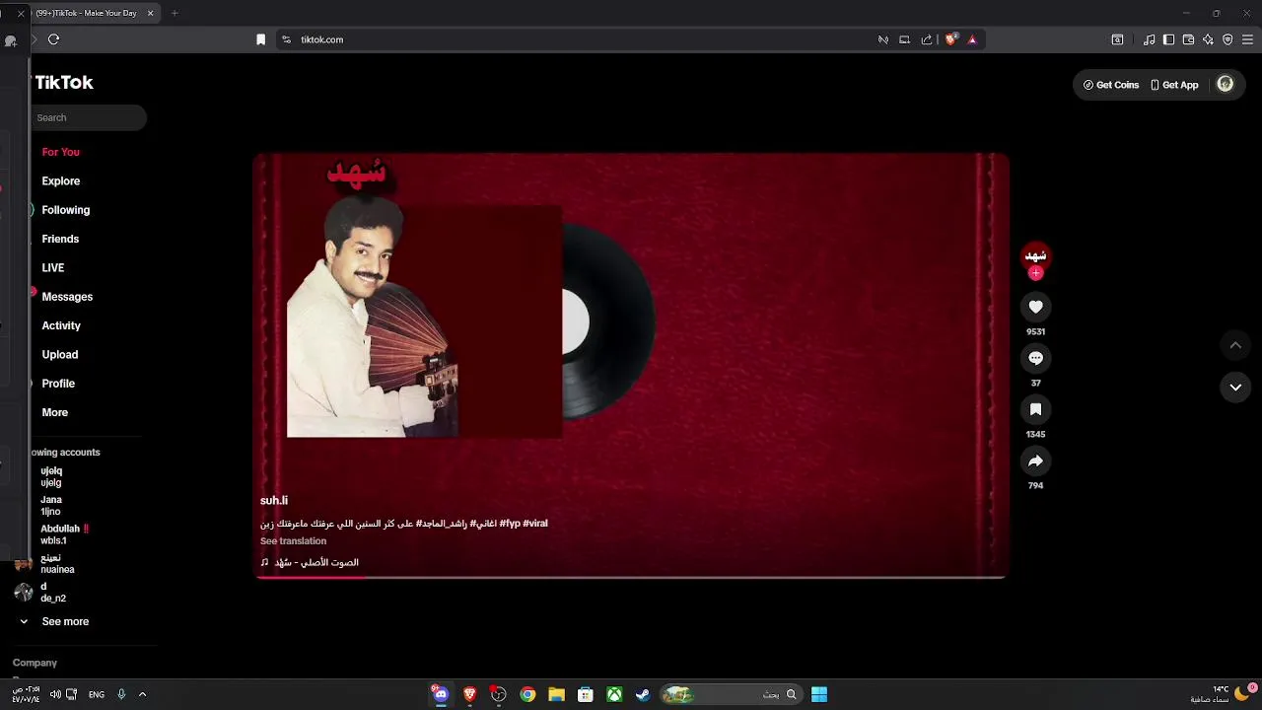Open the profile avatar in the top right

click(1226, 85)
